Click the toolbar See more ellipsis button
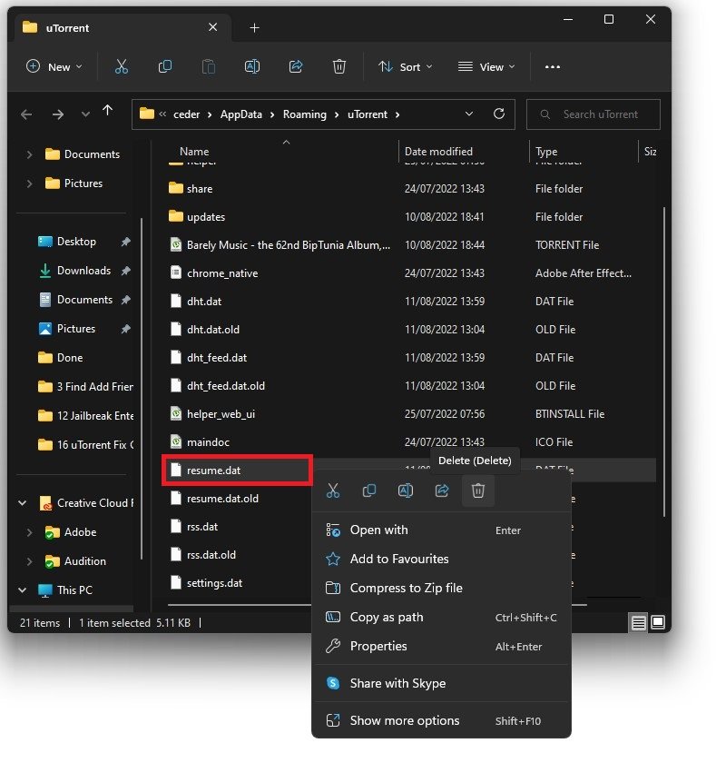 coord(553,67)
